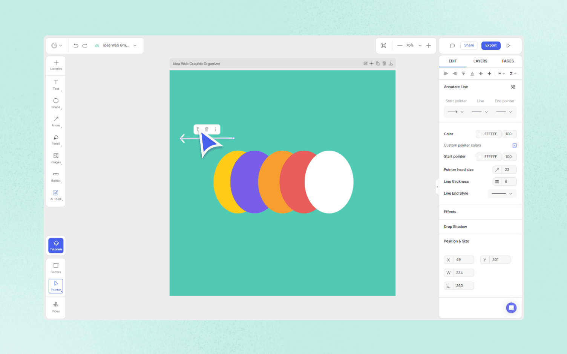The width and height of the screenshot is (567, 354).
Task: Switch to the LAYERS tab
Action: click(x=480, y=61)
